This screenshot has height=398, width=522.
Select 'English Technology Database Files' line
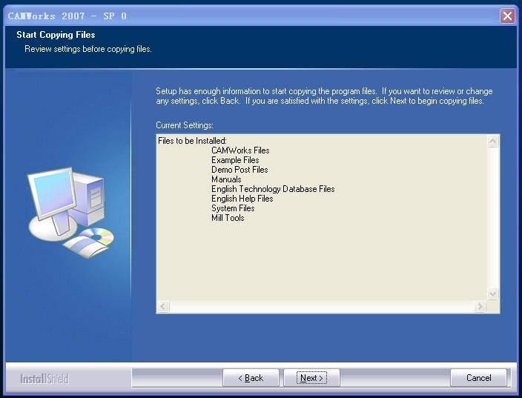point(273,189)
